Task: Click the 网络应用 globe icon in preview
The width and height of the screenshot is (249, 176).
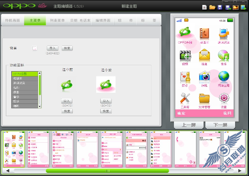Action: 224,77
